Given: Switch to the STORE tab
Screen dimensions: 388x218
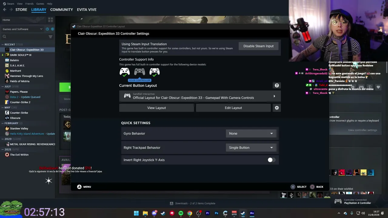Looking at the screenshot, I should point(21,10).
